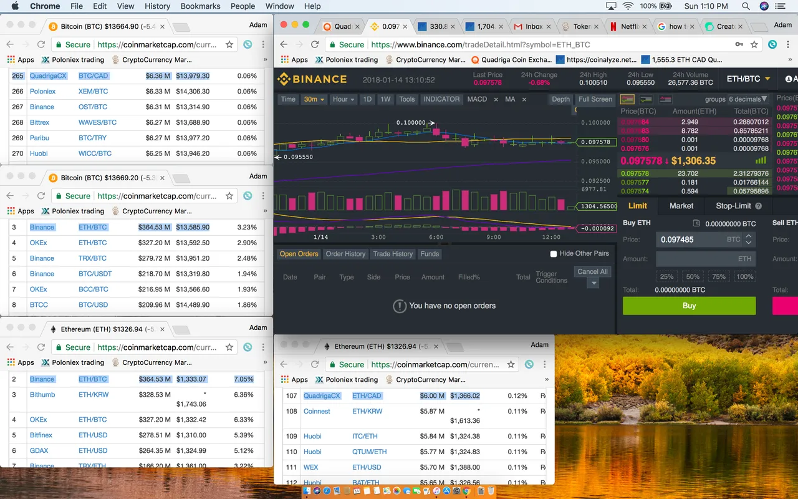Click the order book depth bars icon

click(x=761, y=160)
